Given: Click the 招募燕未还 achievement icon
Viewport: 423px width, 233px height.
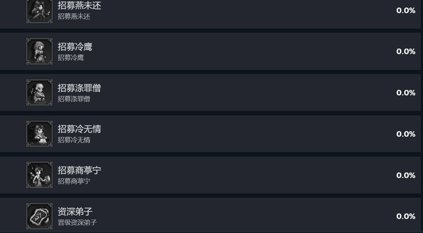Looking at the screenshot, I should [x=39, y=11].
